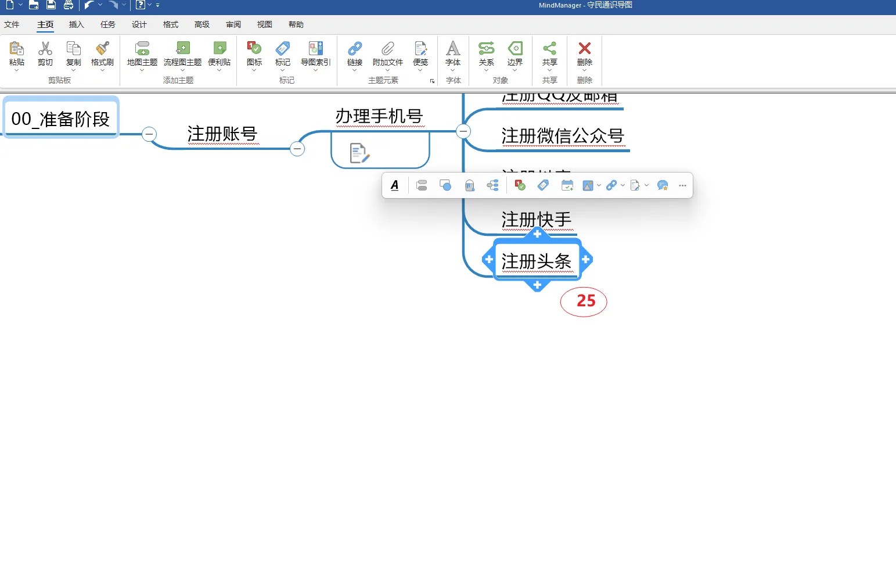The image size is (896, 563).
Task: Collapse the 00_准备阶段 branch
Action: coord(149,134)
